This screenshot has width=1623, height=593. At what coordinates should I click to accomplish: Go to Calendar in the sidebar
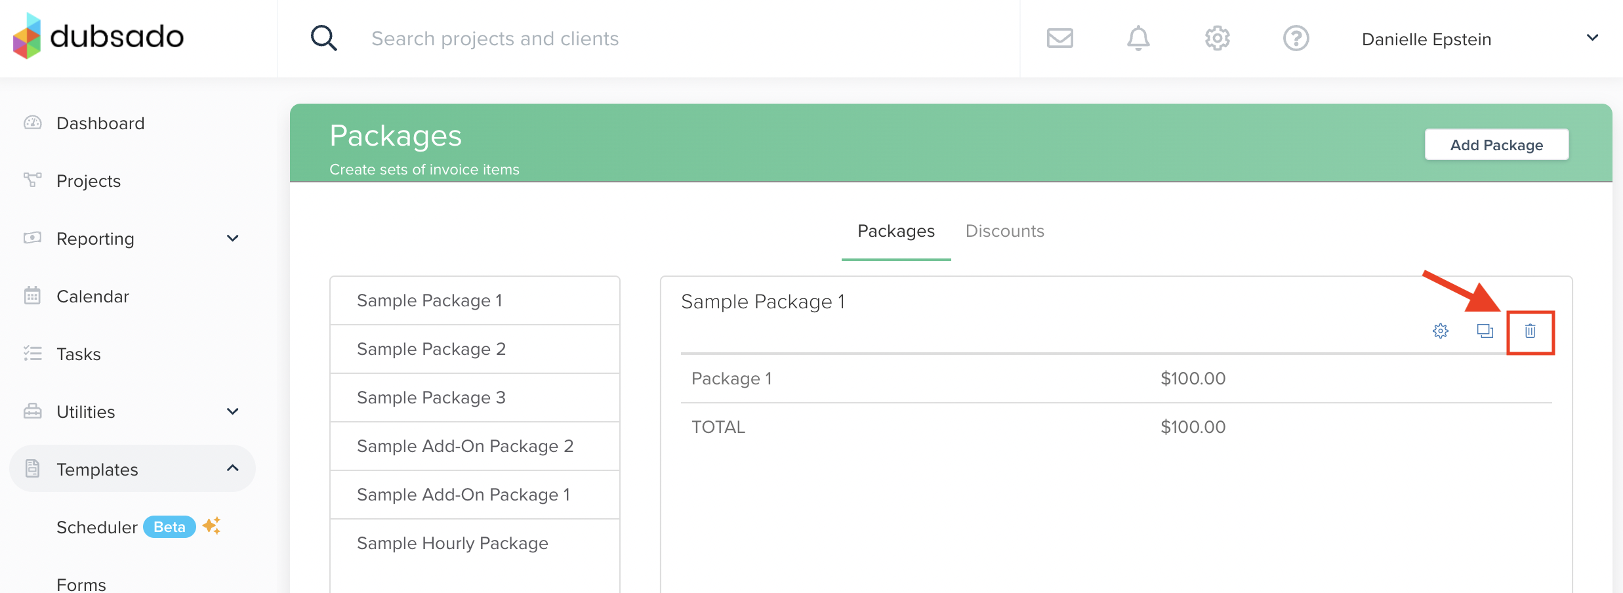[92, 296]
